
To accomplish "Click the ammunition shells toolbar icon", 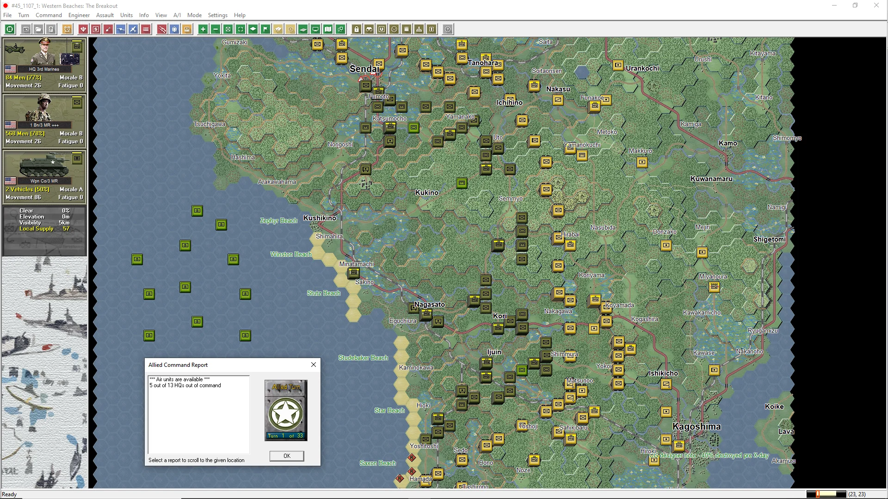I will [x=407, y=29].
